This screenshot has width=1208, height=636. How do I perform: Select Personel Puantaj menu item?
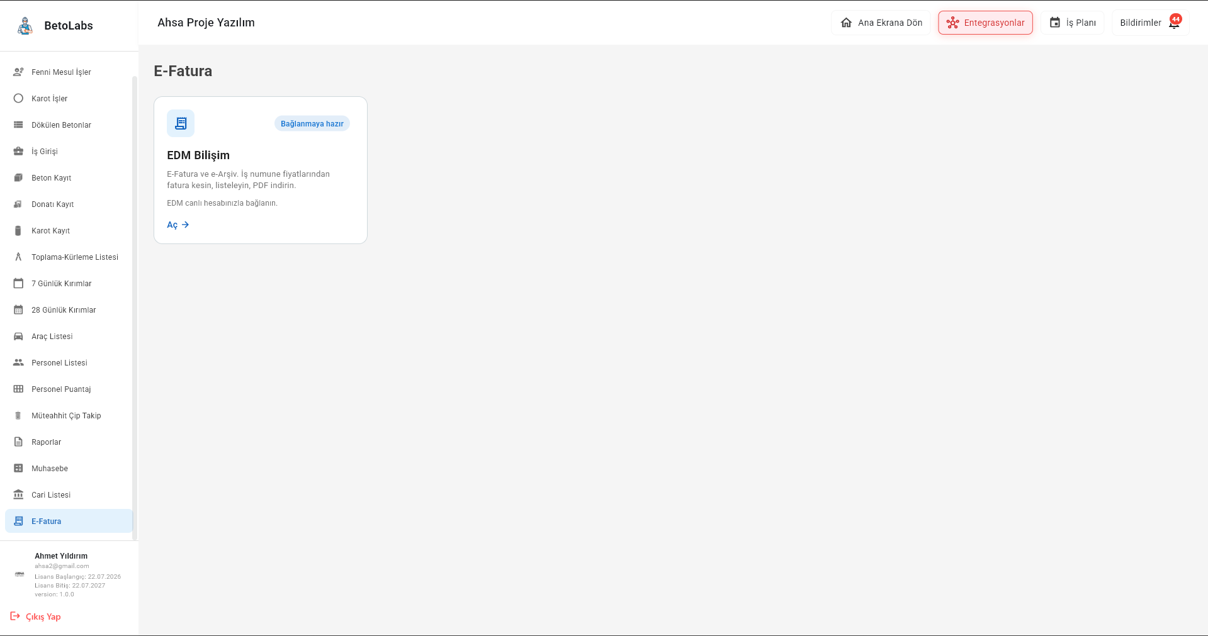[x=69, y=389]
